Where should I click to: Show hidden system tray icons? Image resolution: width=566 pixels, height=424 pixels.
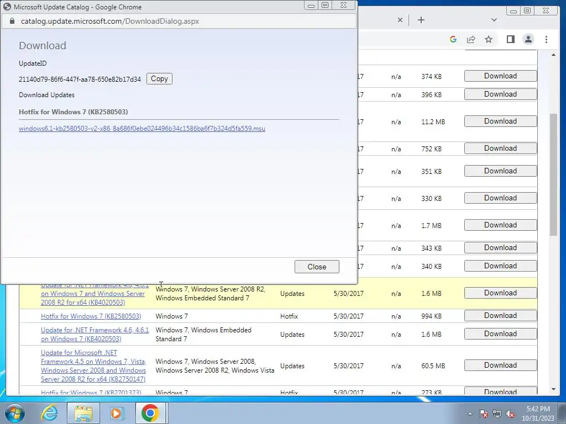point(470,414)
